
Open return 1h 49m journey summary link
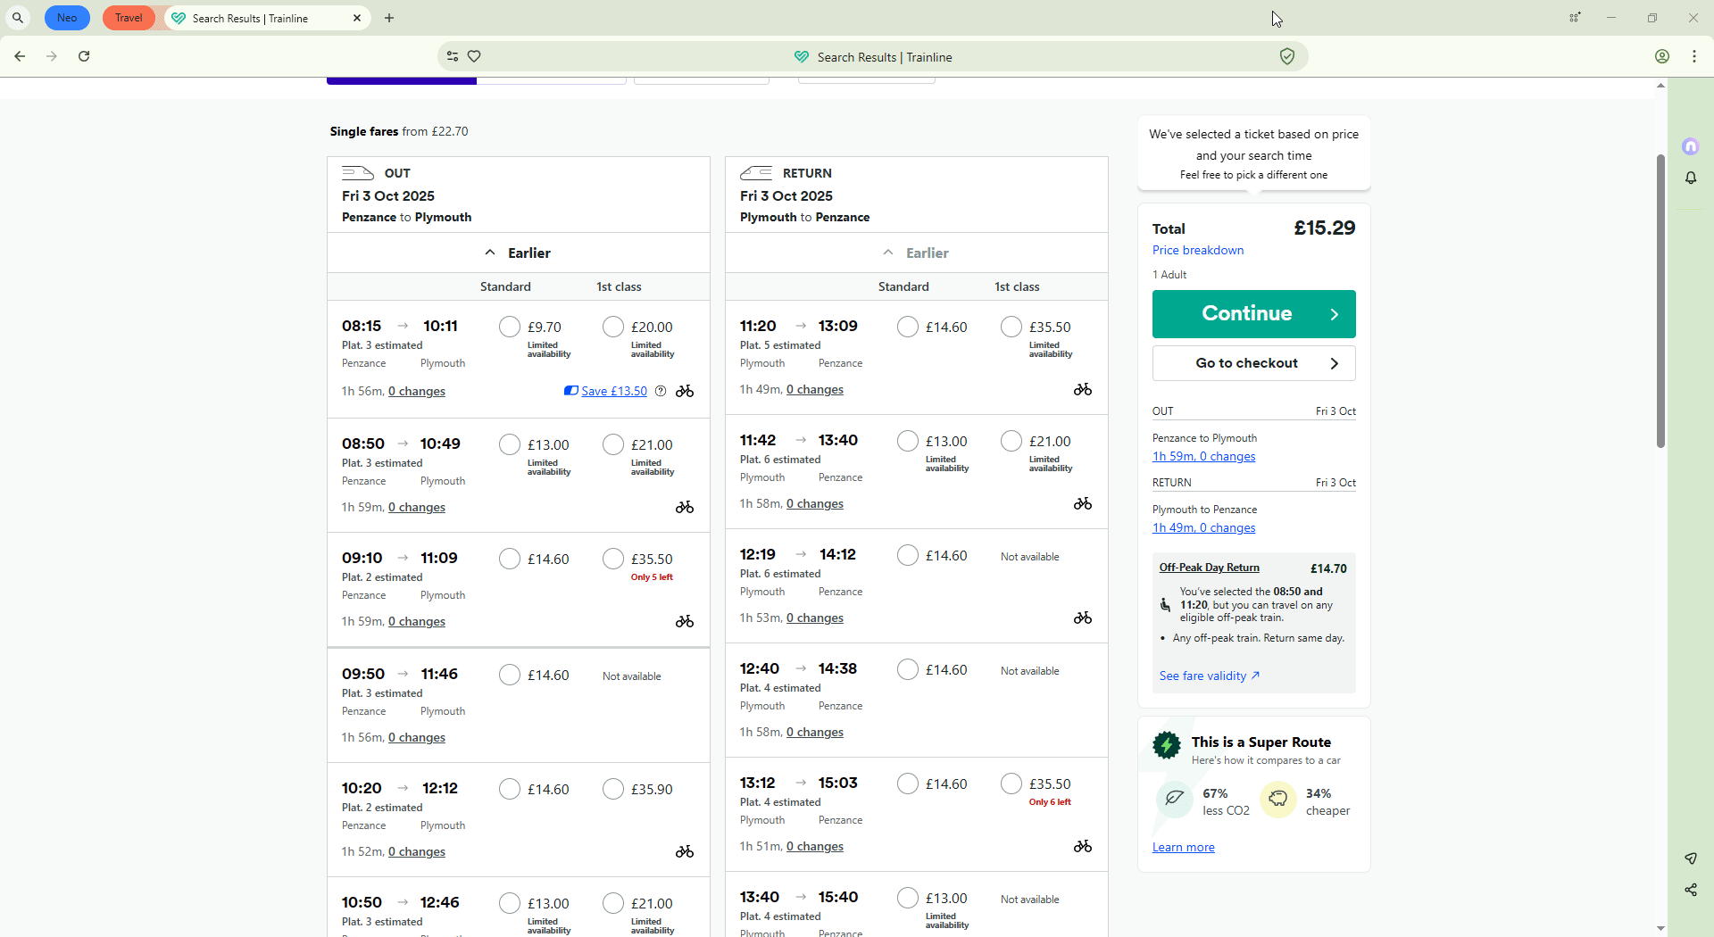coord(1203,527)
